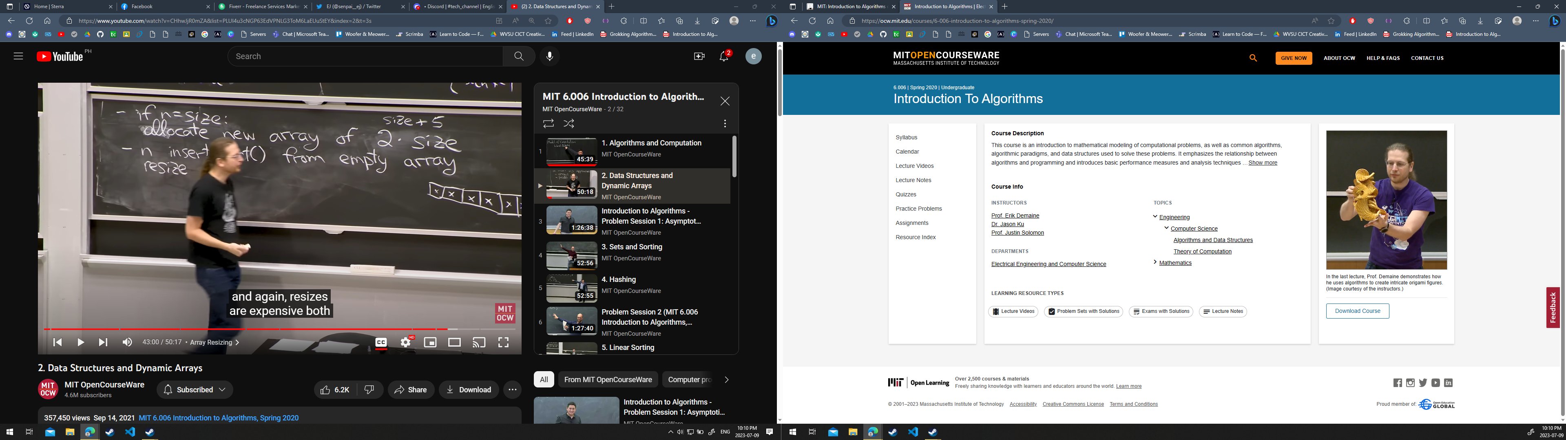Enable closed captions with the CC button
The height and width of the screenshot is (440, 1566).
(380, 341)
